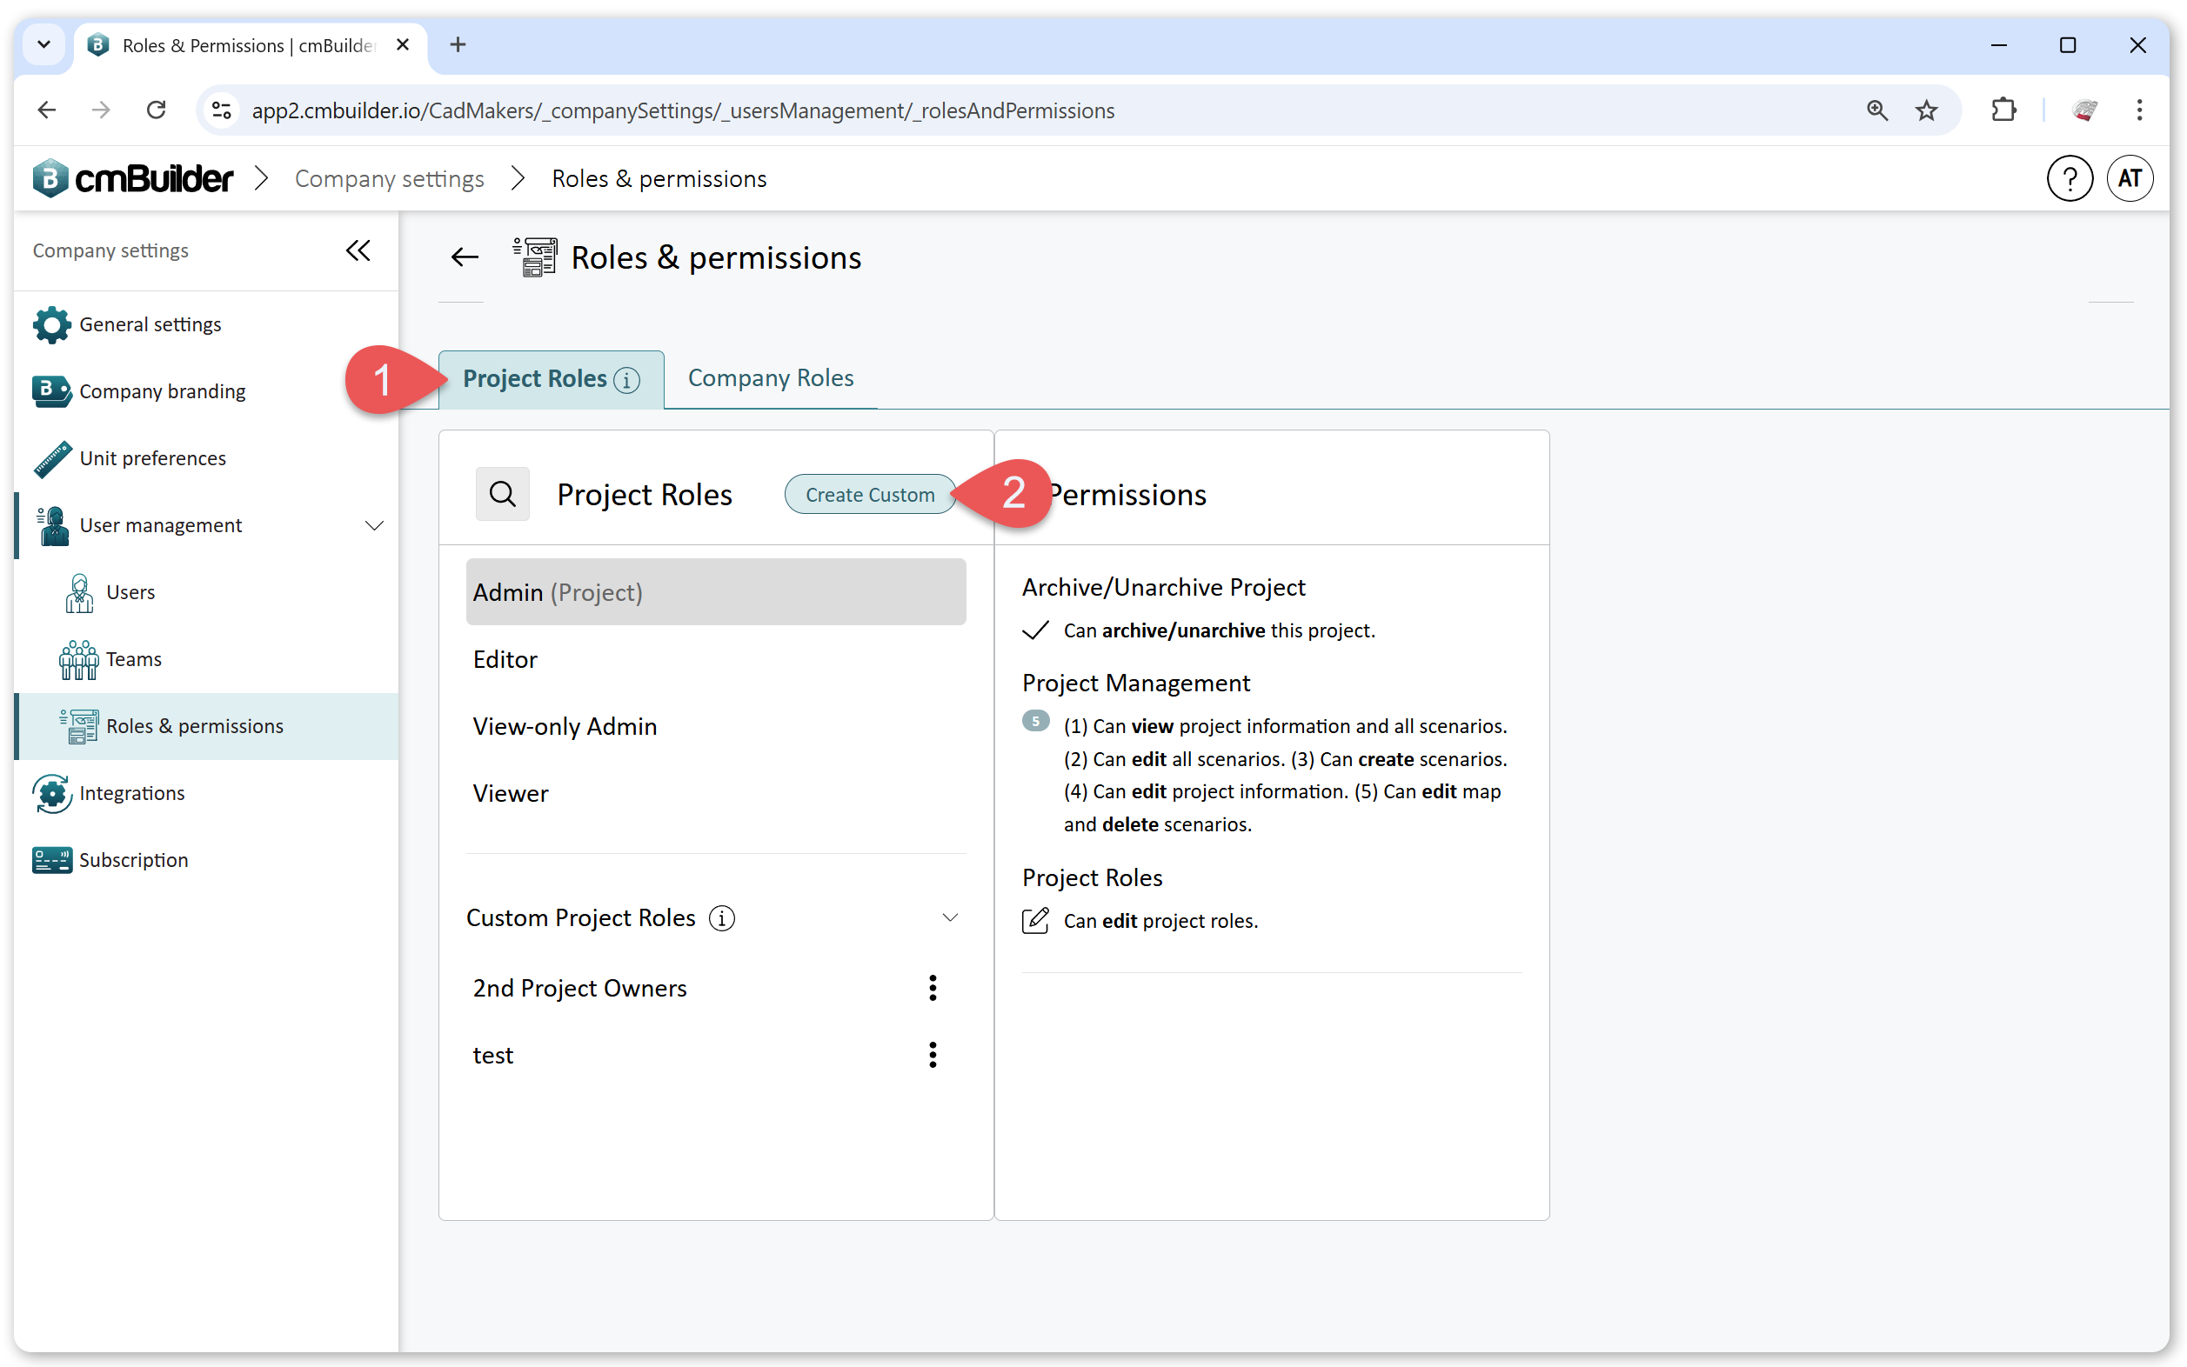Screen dimensions: 2187x1367
Task: Click the Custom Project Roles info icon
Action: click(721, 917)
